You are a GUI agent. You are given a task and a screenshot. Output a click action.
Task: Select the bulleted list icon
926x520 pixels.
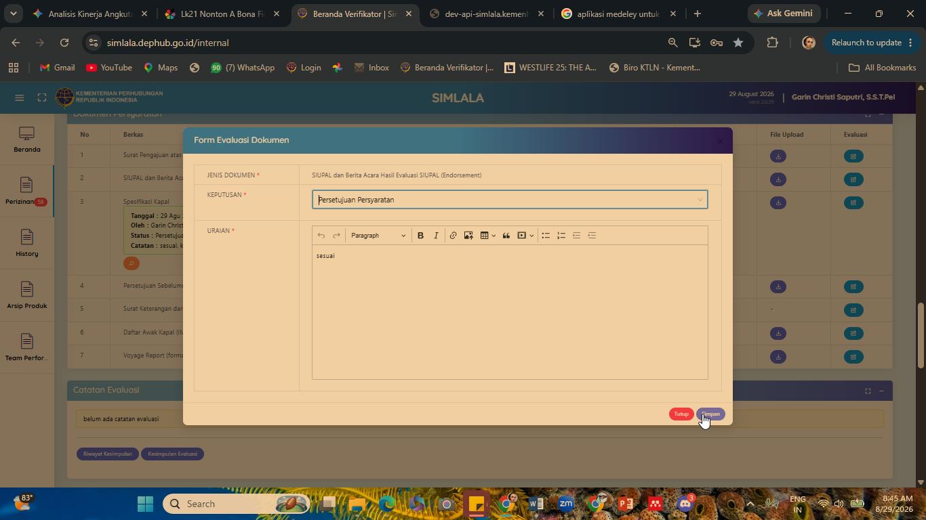pyautogui.click(x=546, y=236)
